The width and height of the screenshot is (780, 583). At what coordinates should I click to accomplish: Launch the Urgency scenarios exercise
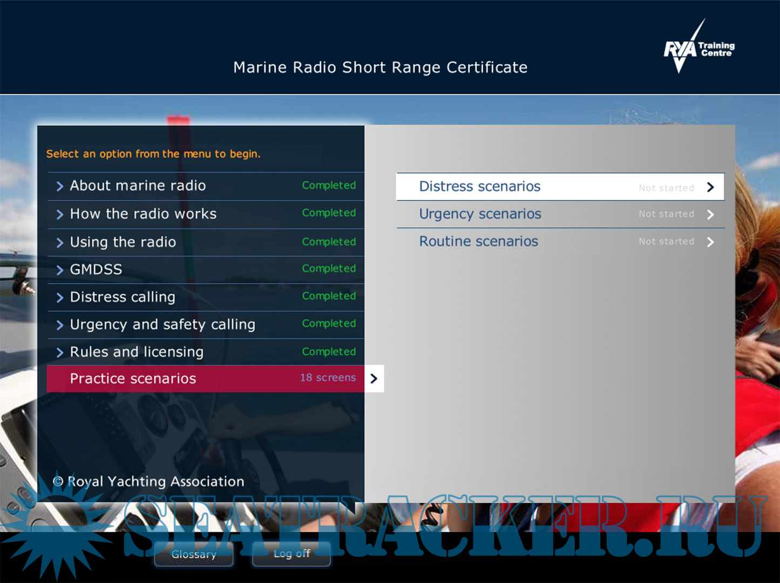point(480,214)
